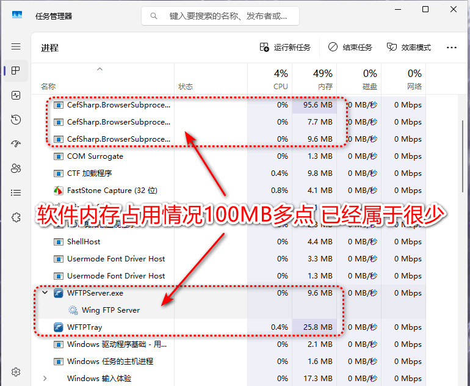Select Usermode Font Driver Host 3.3 MB row
Image resolution: width=470 pixels, height=386 pixels.
(x=229, y=259)
